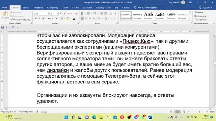
Task: Click the bulleted list icon
Action: [82, 13]
